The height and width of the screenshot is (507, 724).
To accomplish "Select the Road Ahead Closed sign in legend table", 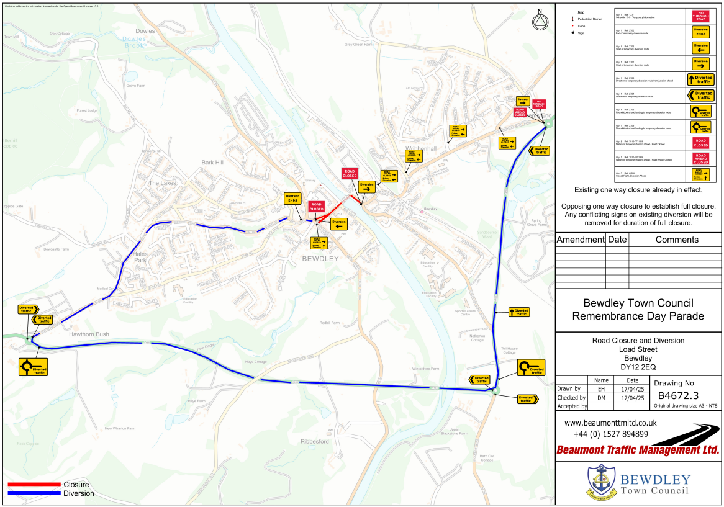I will (x=701, y=158).
